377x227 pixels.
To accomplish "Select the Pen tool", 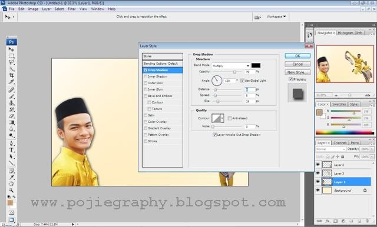I will 11,143.
